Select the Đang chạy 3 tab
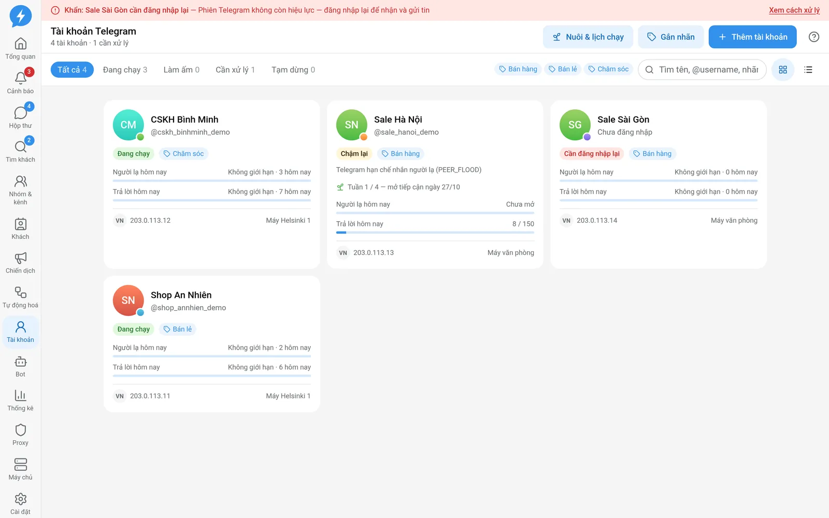 125,69
